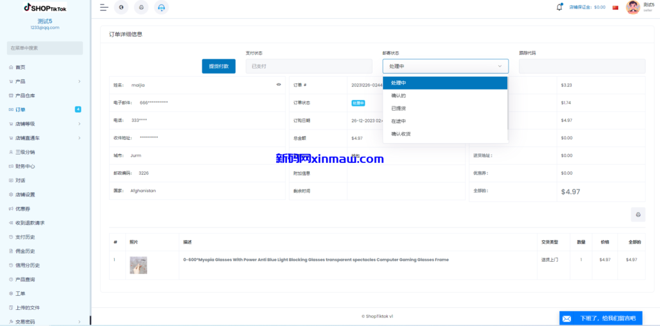Toggle the eye icon beside name maijia
660x326 pixels.
click(278, 84)
